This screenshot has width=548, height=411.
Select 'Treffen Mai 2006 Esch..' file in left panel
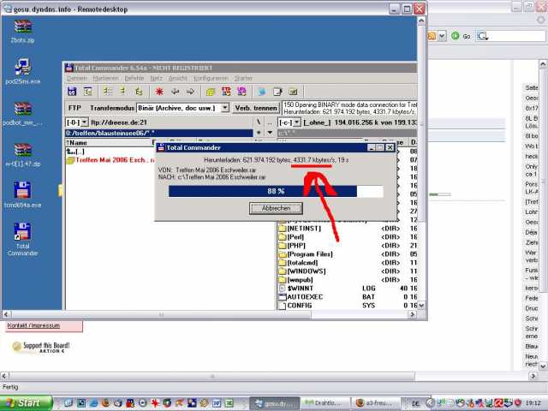[110, 160]
